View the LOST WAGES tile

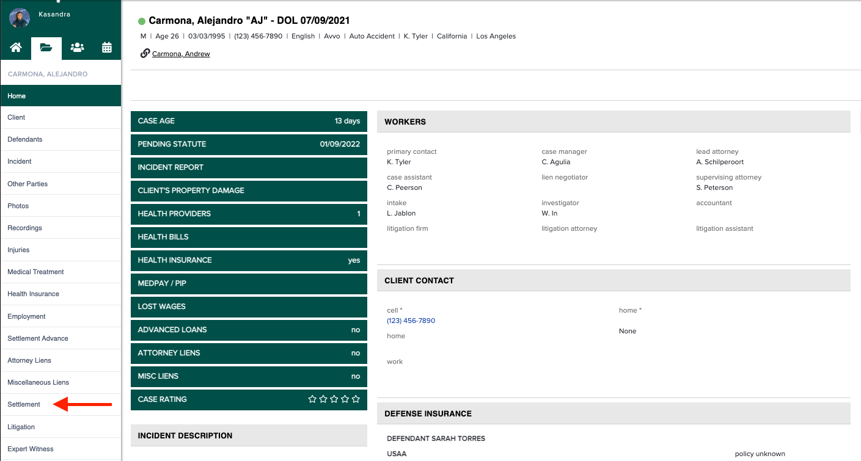pos(249,307)
